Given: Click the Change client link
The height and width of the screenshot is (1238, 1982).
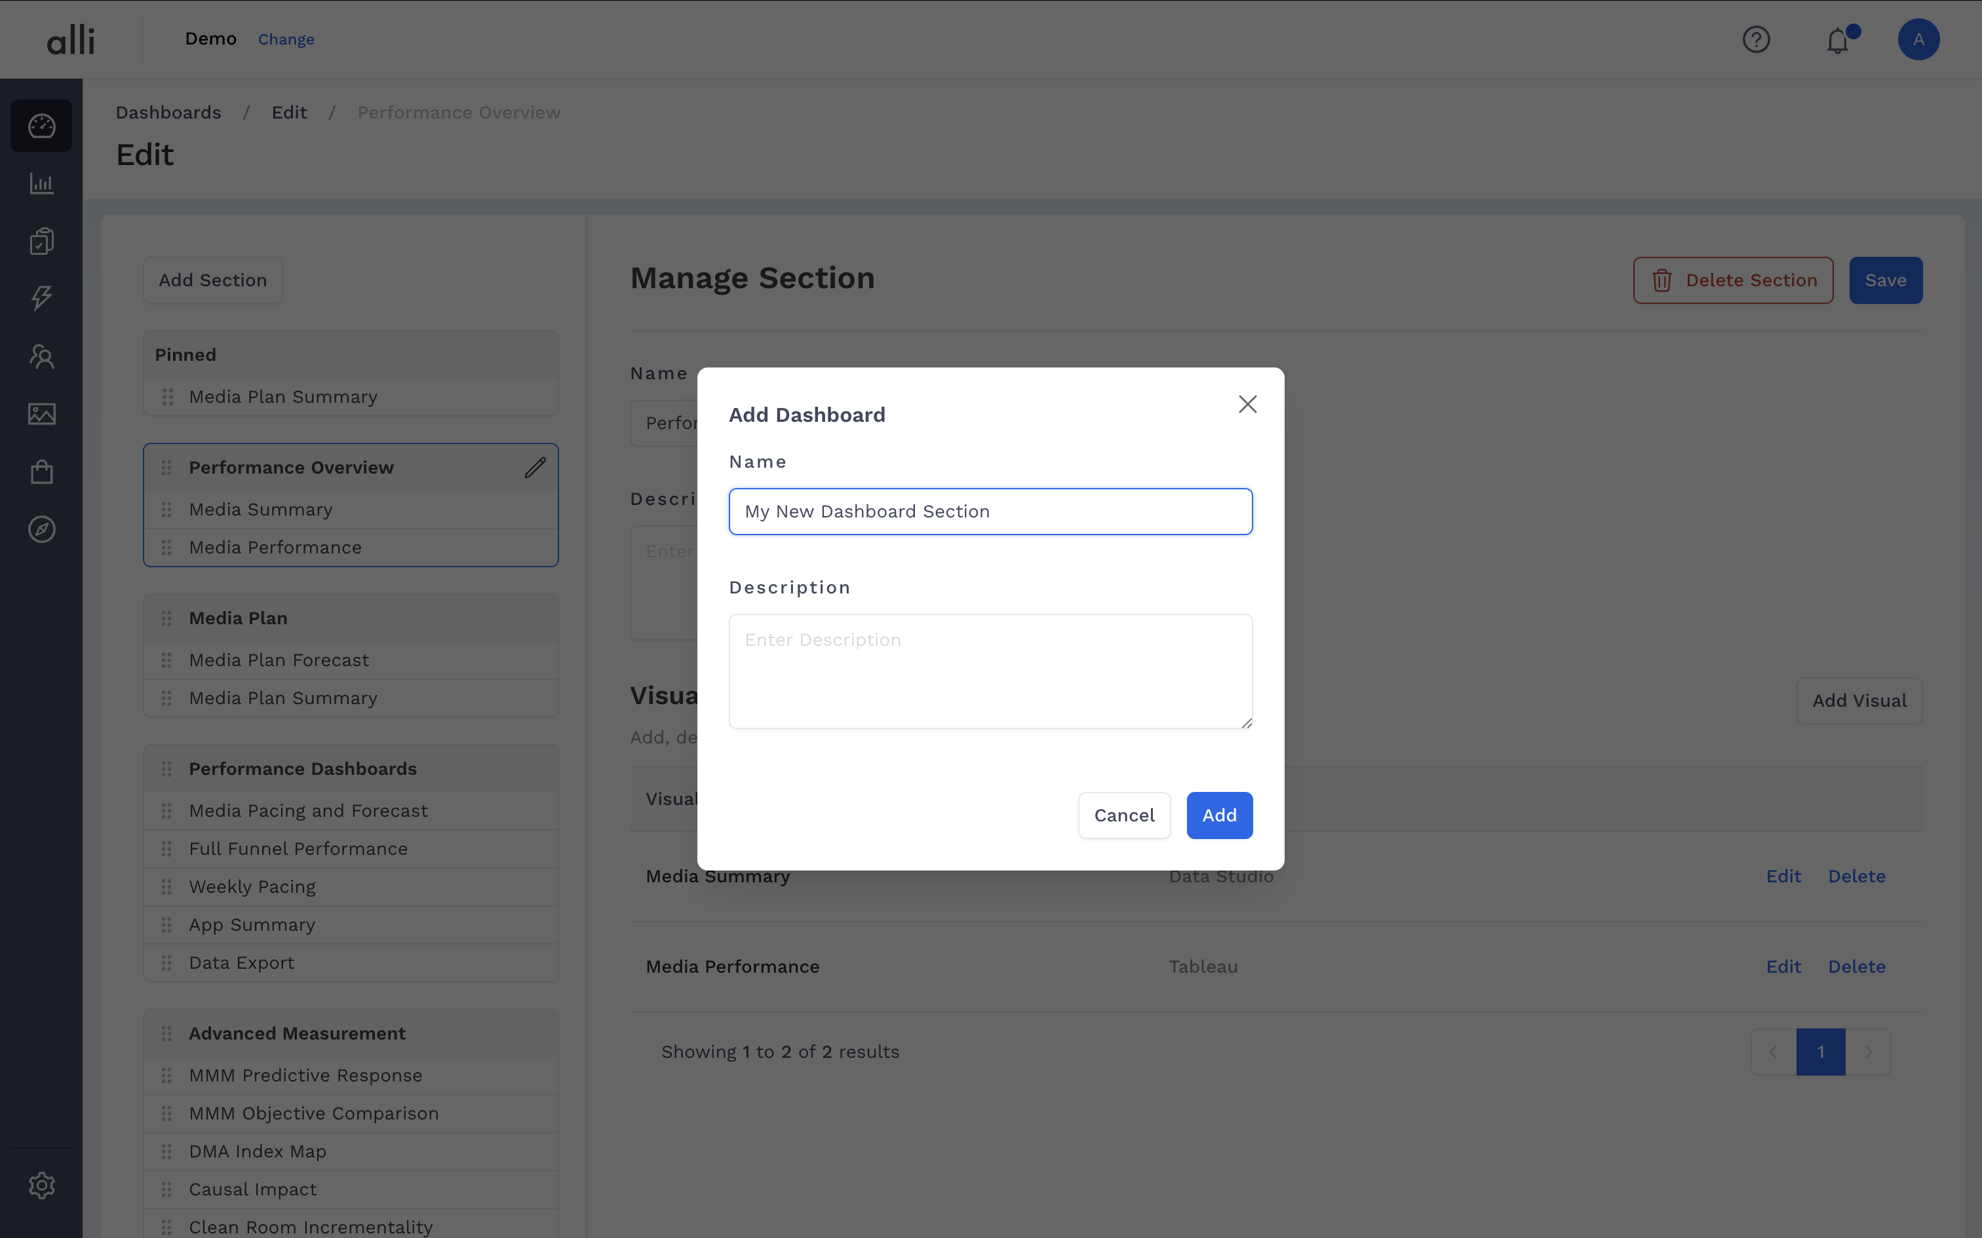Looking at the screenshot, I should (286, 39).
